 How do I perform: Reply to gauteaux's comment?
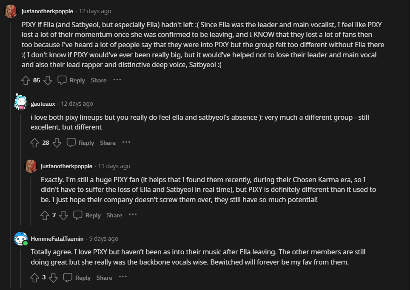point(81,143)
